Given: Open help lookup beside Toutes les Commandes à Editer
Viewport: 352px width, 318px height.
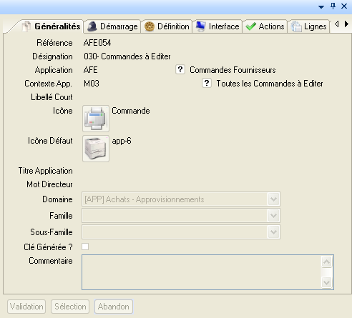Looking at the screenshot, I should 207,83.
